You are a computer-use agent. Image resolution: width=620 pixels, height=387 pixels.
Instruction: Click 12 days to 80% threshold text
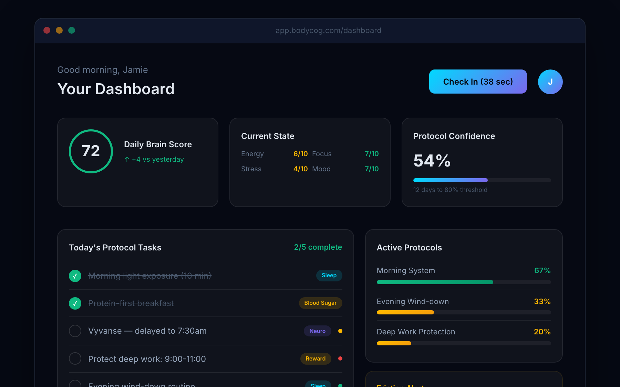(x=450, y=190)
